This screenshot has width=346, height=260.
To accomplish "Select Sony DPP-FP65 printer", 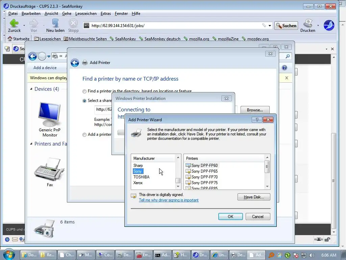I will click(202, 171).
